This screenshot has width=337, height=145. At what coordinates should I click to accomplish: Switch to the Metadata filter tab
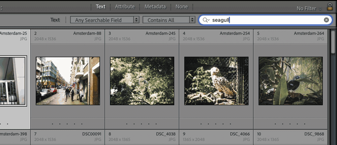[x=155, y=7]
